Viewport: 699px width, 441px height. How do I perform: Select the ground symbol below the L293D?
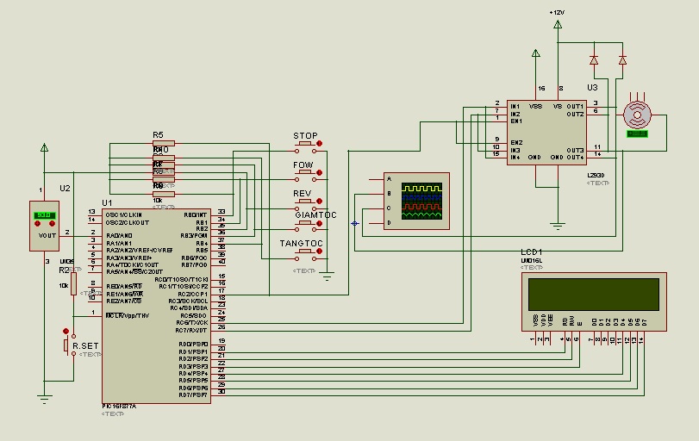tap(558, 226)
